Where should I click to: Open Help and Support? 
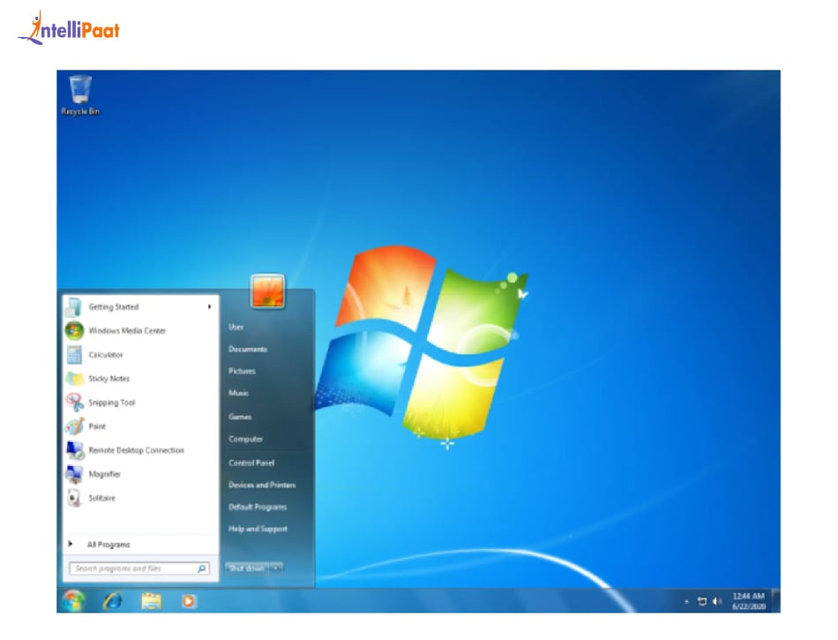tap(258, 529)
